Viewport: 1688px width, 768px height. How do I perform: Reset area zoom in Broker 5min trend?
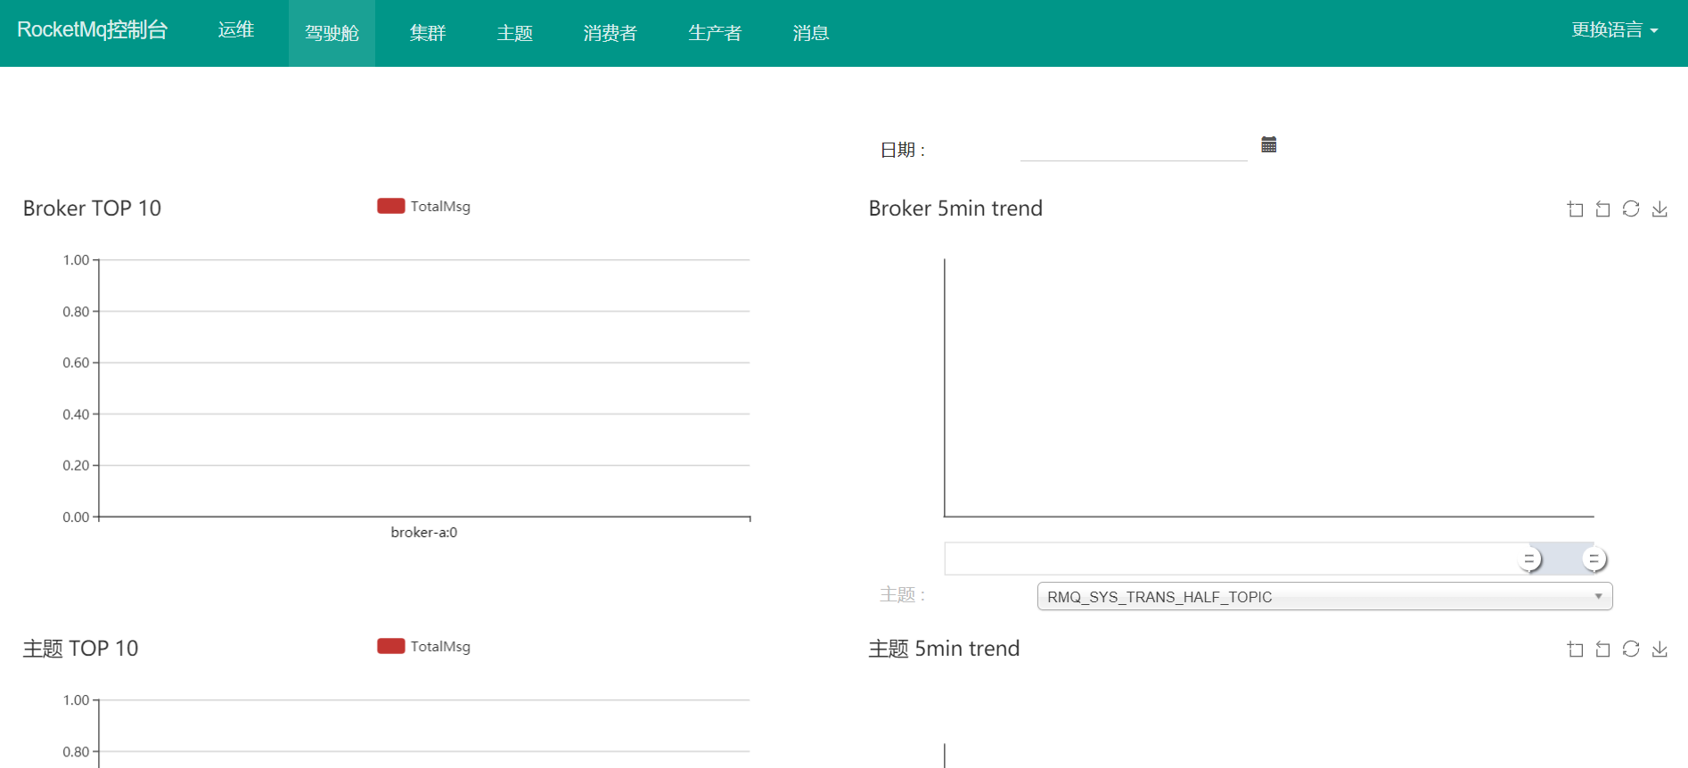click(x=1602, y=208)
